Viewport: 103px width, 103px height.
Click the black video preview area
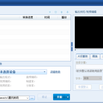point(89,32)
